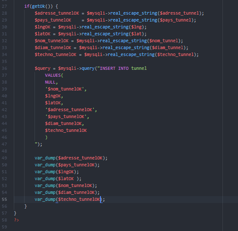The image size is (238, 231).
Task: Click real_escape_string on line 28
Action: pos(134,13)
